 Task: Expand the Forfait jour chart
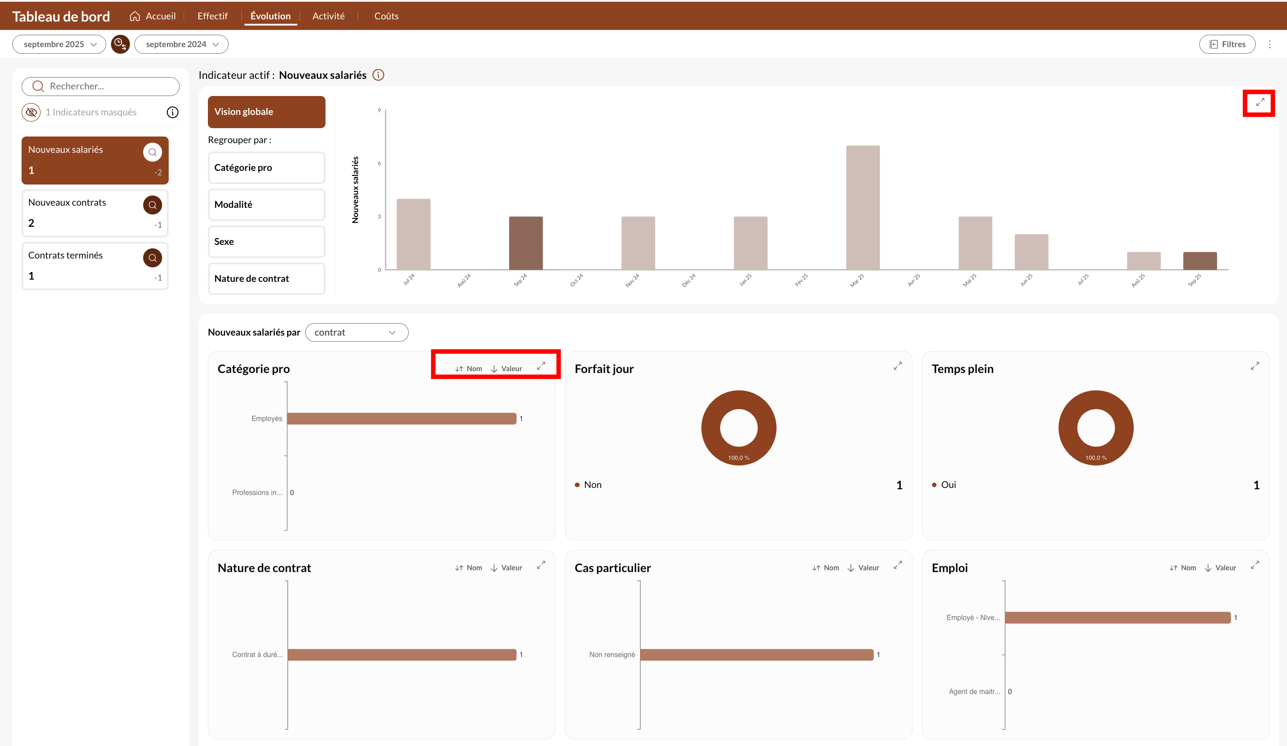[897, 366]
